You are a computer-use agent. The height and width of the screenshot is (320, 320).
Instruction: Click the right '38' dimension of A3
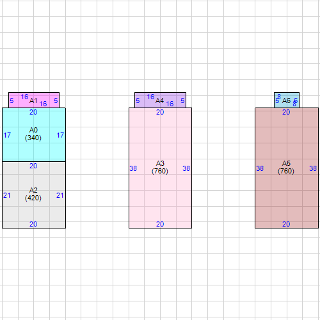(186, 168)
